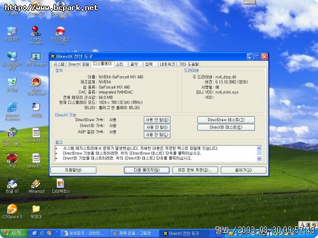Click the Internet Explorer quick launch icon
This screenshot has width=318, height=238.
pyautogui.click(x=42, y=233)
